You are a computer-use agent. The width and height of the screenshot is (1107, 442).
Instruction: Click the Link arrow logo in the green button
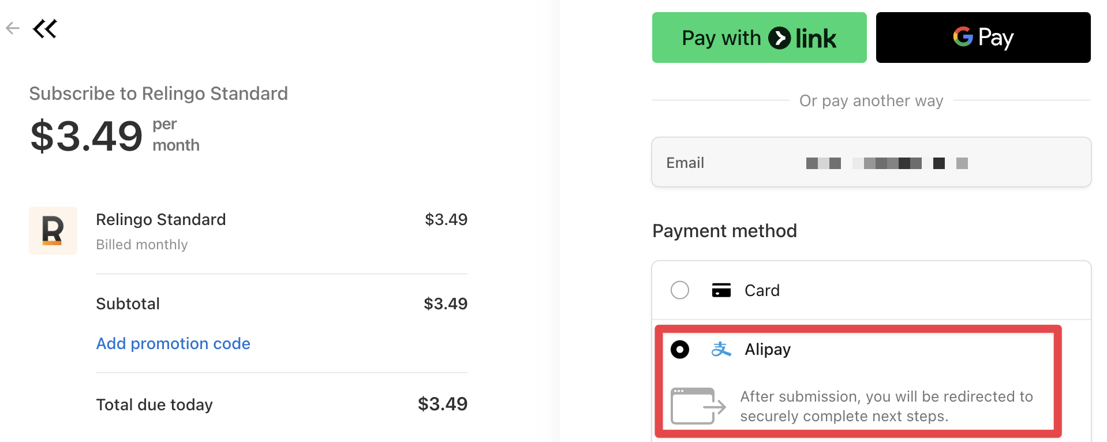point(779,38)
